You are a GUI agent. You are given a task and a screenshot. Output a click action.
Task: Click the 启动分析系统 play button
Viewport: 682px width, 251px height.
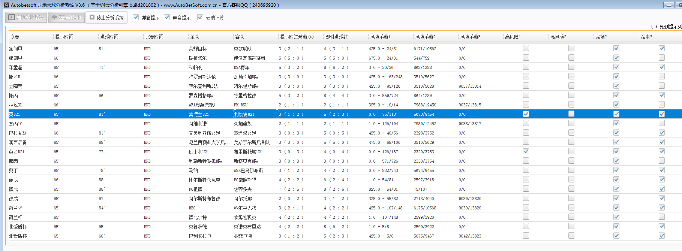click(26, 17)
